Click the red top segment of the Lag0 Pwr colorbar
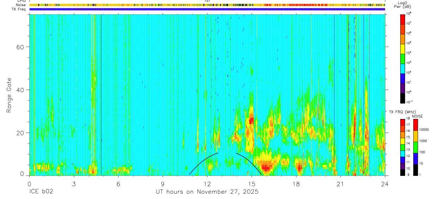Viewport: 433px width, 199px height. pos(403,19)
